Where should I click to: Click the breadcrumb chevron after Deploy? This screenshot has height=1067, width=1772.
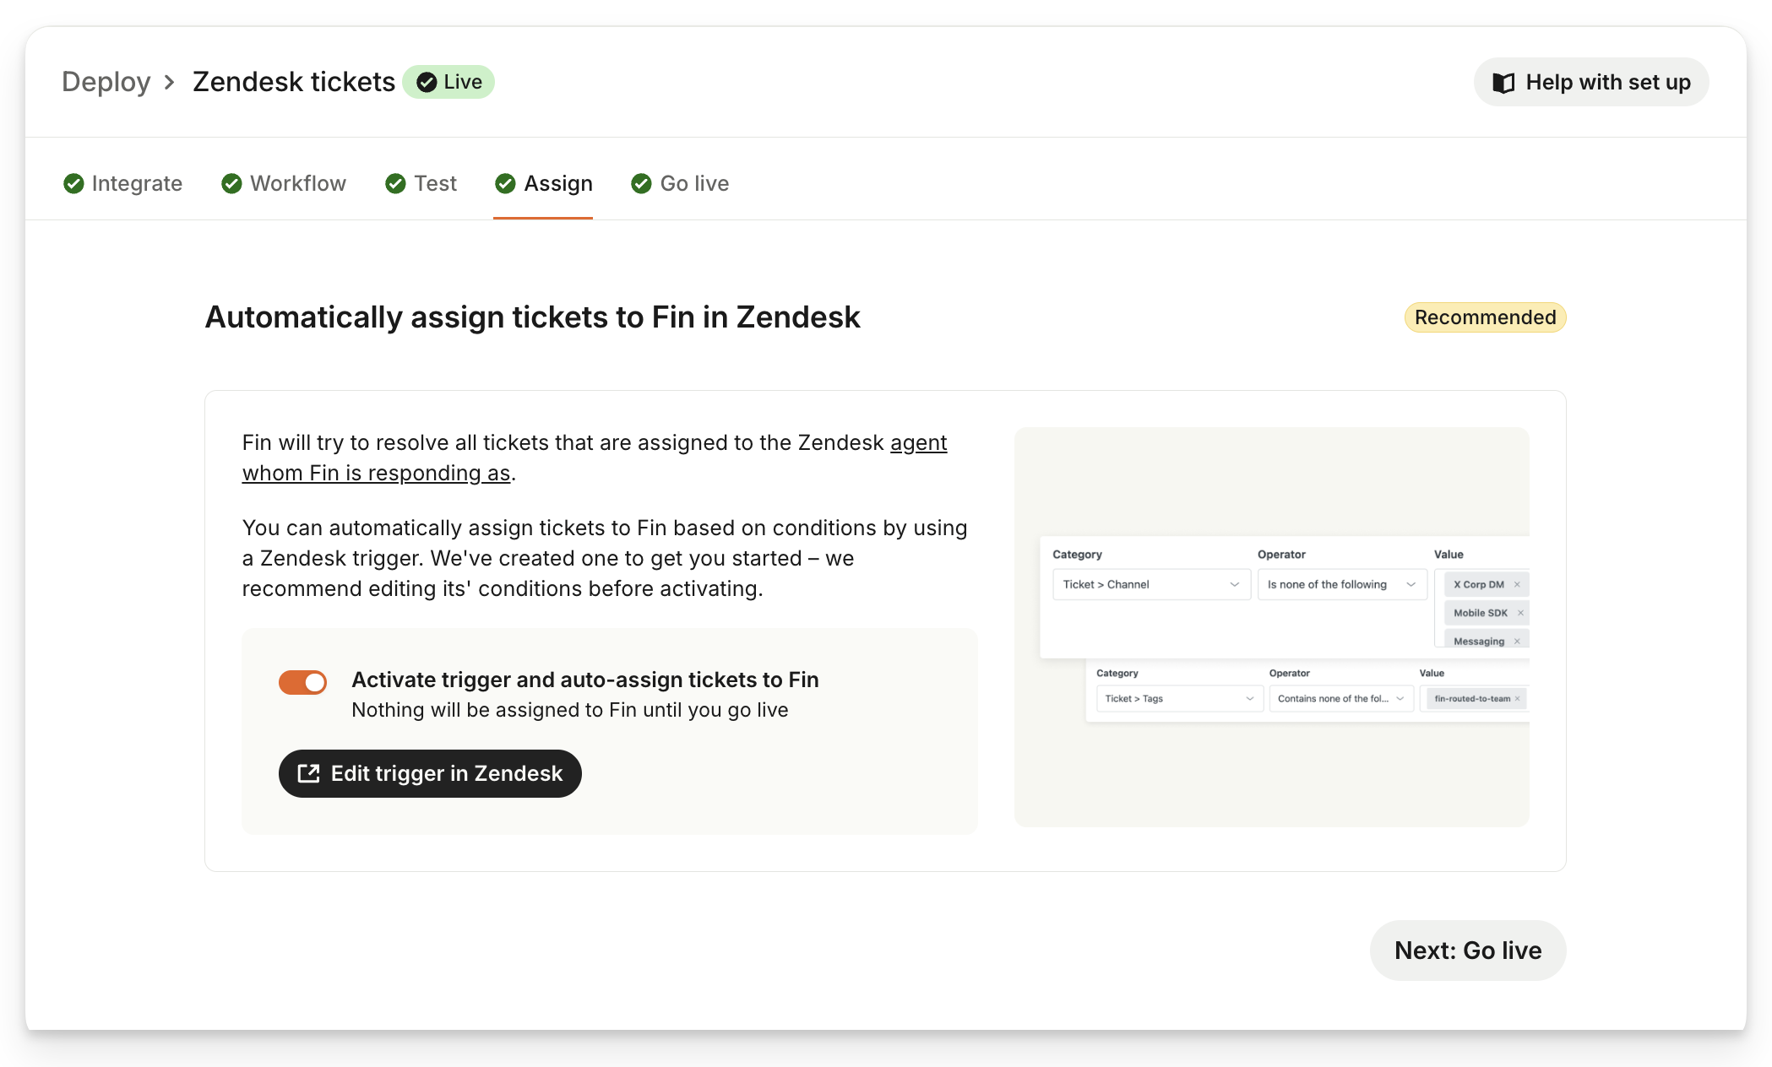170,82
